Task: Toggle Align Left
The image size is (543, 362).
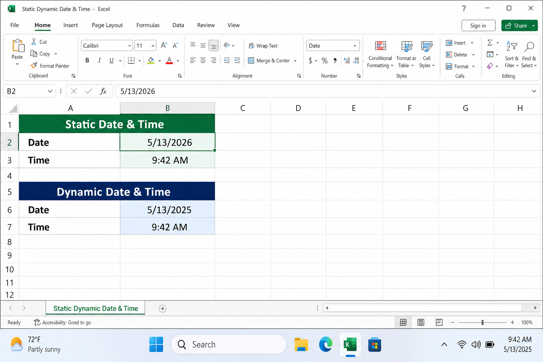Action: [193, 60]
